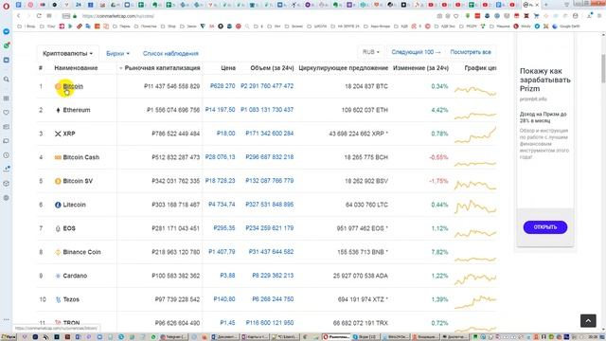The image size is (606, 341).
Task: Sort by Объем (за 24ч) column header
Action: tap(272, 68)
